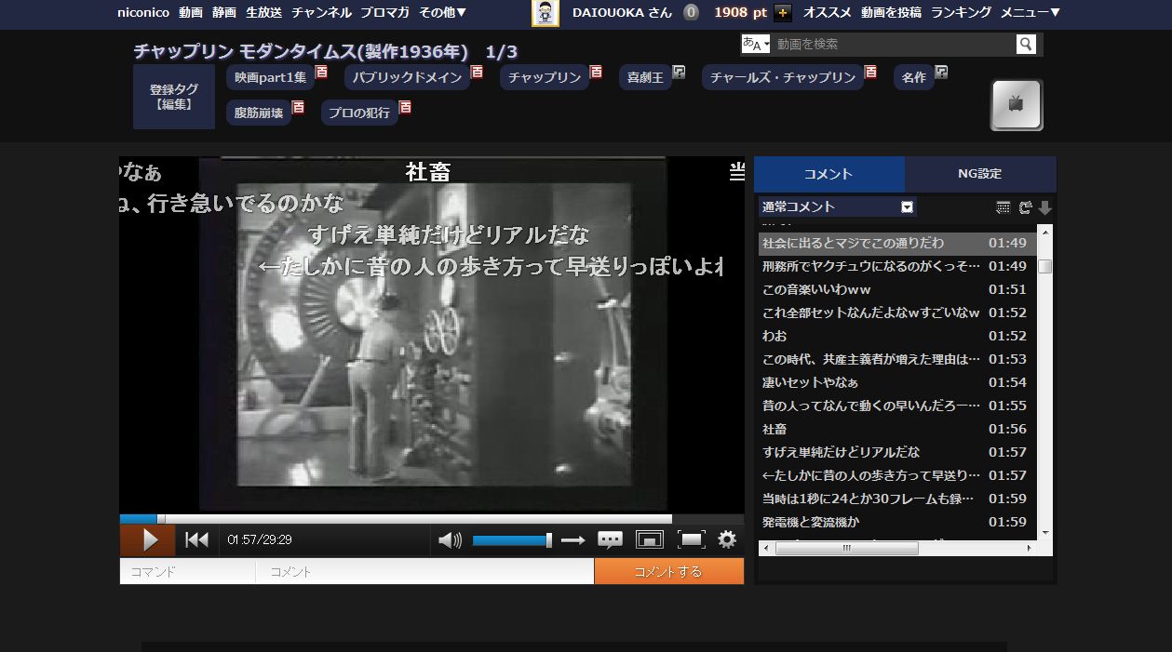Screen dimensions: 1172x652
Task: Open 登録タグ【編集】 tag editor
Action: [173, 97]
